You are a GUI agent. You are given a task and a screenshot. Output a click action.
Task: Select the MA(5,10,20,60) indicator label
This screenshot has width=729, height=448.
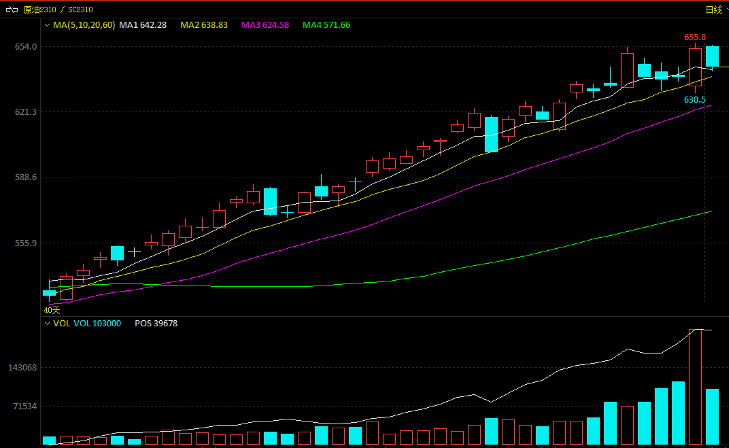(x=84, y=25)
